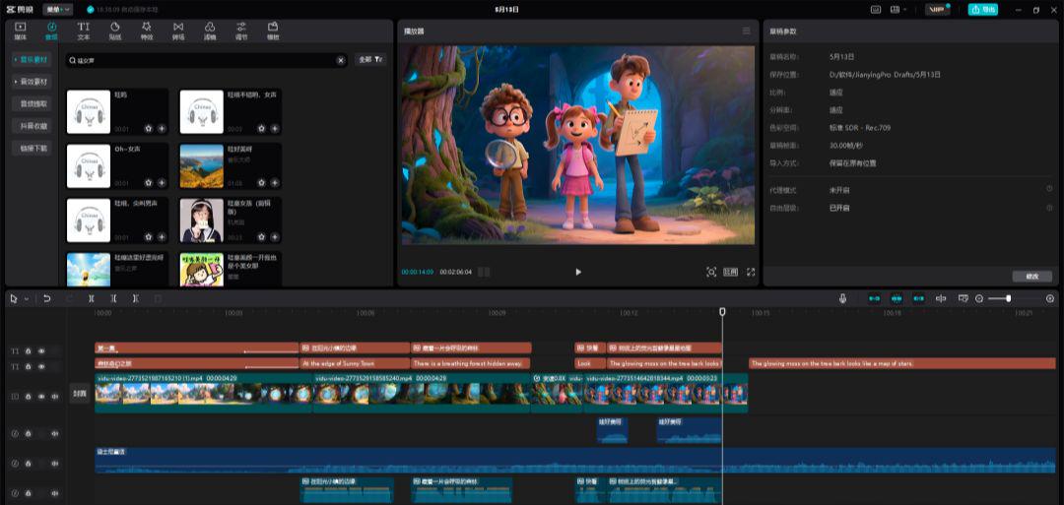Click the timeline zoom slider handle

click(1008, 298)
